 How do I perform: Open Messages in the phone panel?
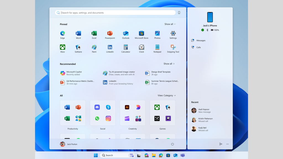[201, 41]
